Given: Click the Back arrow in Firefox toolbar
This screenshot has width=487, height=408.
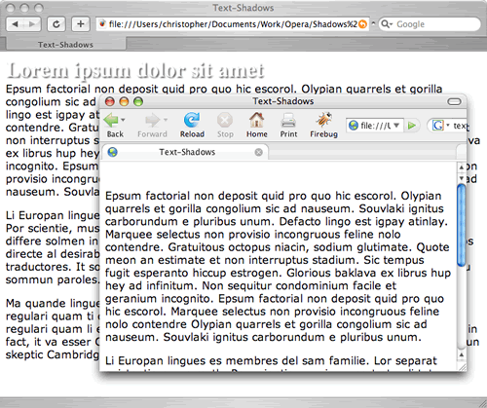Looking at the screenshot, I should tap(111, 120).
